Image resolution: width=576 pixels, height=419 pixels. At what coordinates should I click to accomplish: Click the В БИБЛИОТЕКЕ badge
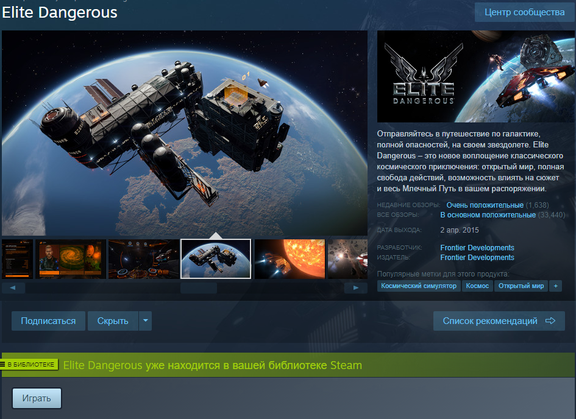[x=29, y=364]
